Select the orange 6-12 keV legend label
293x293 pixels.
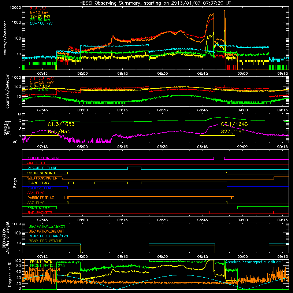[39, 12]
